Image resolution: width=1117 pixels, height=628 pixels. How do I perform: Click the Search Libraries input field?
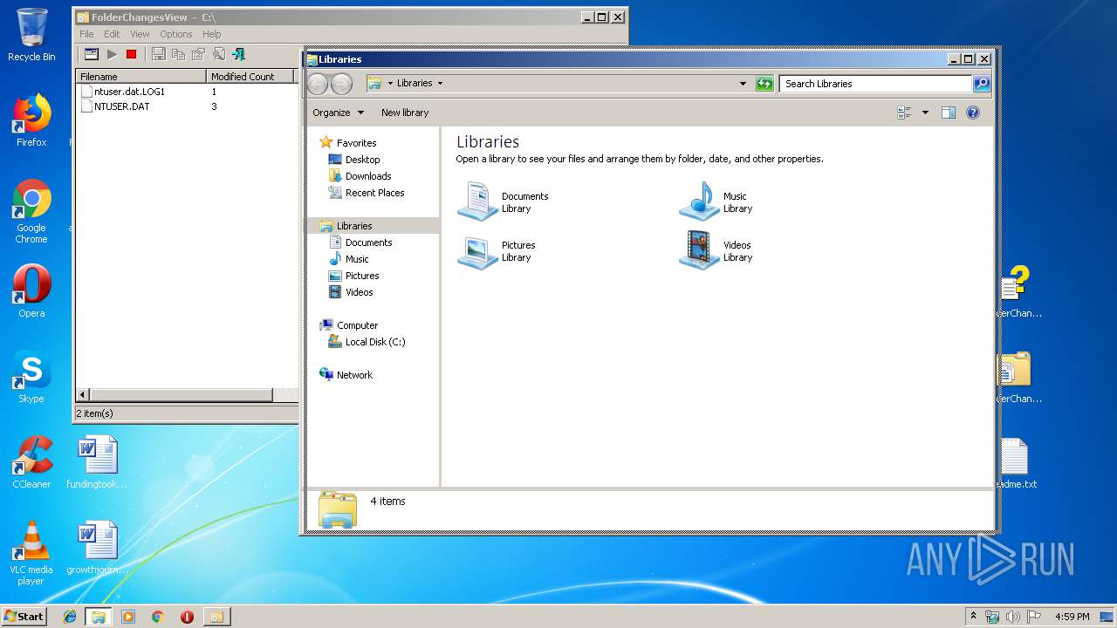tap(875, 84)
